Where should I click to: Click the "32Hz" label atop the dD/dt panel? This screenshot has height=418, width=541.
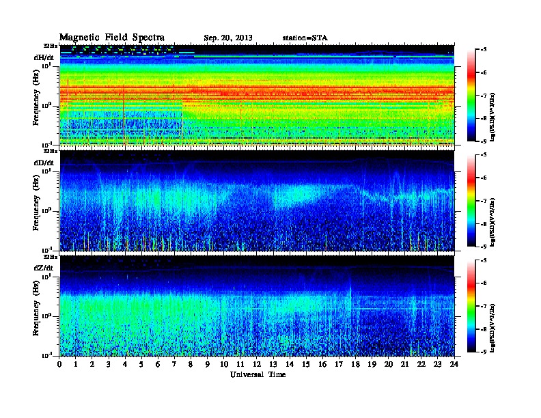(x=50, y=151)
